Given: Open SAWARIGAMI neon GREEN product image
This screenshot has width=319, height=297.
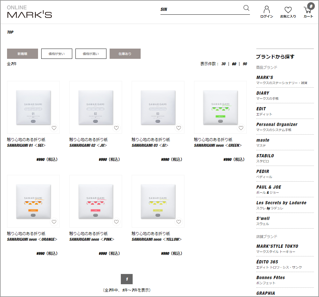Looking at the screenshot, I should (220, 107).
